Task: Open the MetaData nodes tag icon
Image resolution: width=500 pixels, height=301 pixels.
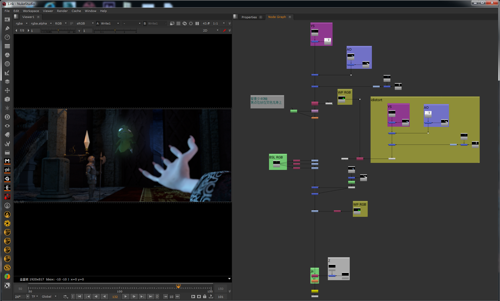Action: (7, 134)
